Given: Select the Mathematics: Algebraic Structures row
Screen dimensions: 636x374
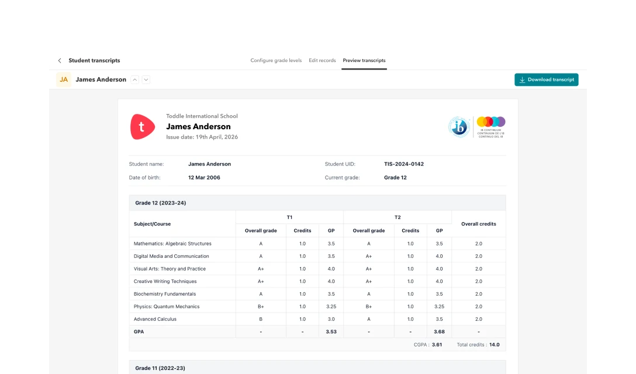Looking at the screenshot, I should [317, 243].
